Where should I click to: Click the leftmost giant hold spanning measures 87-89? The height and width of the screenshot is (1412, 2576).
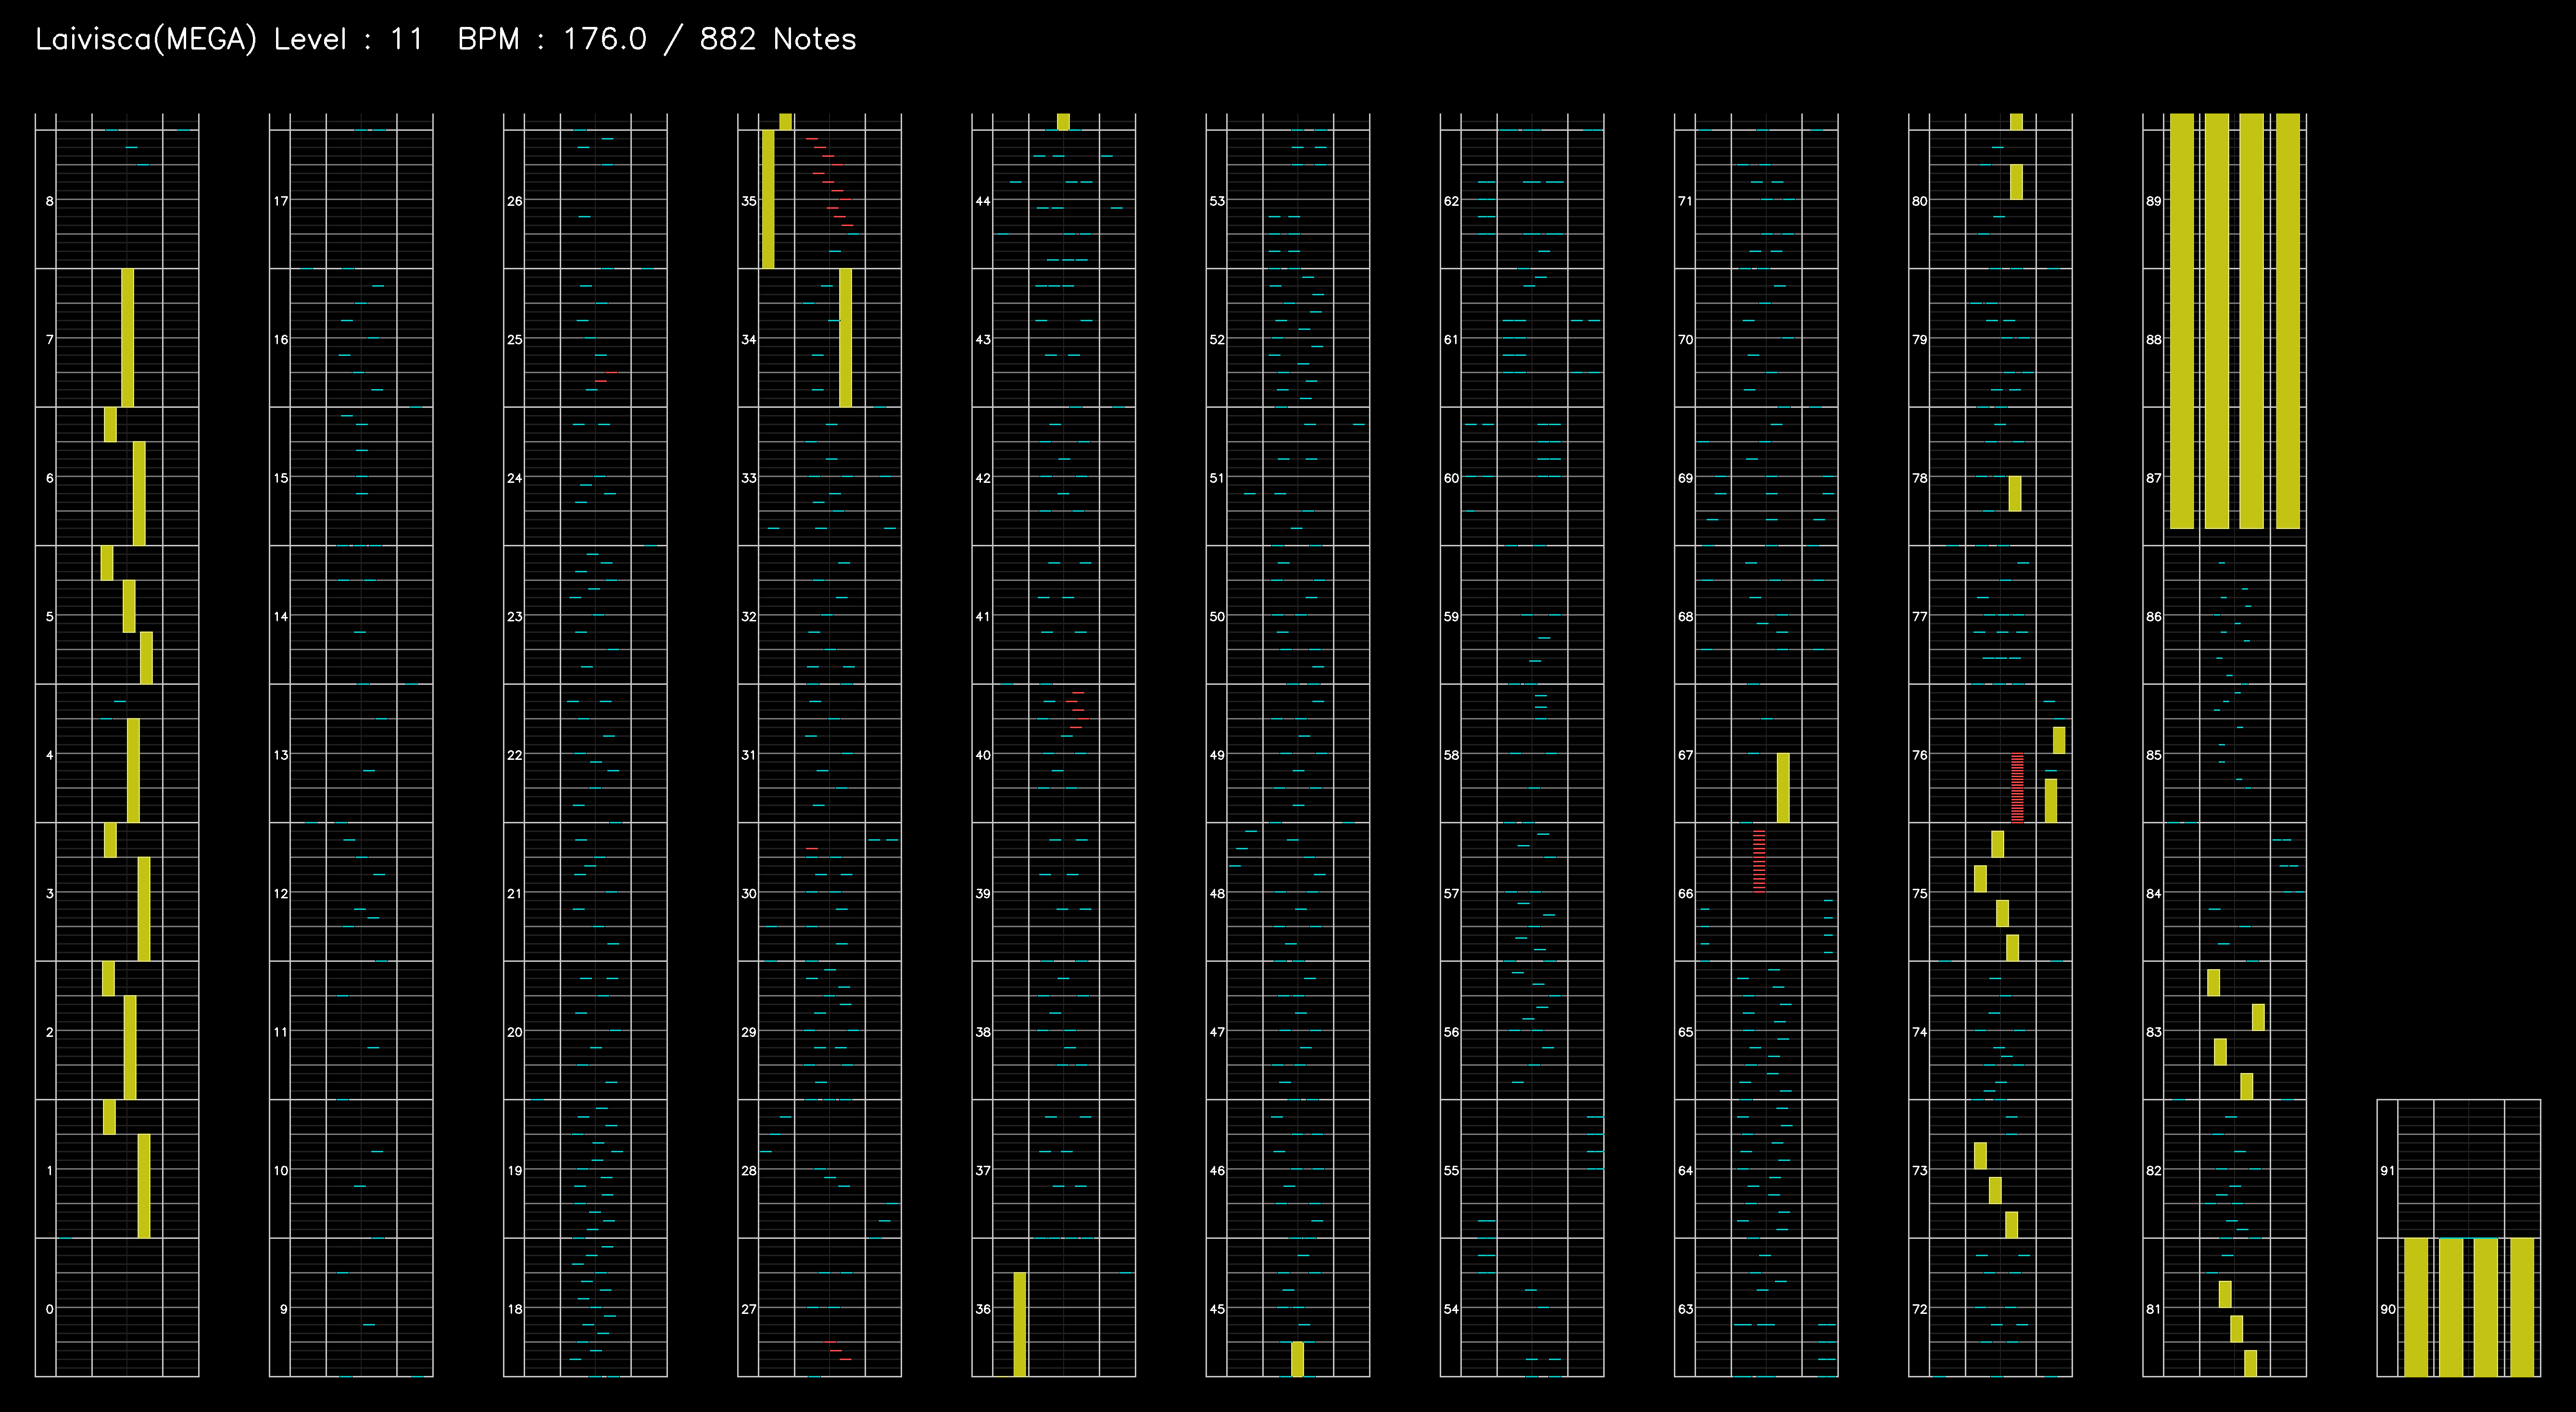(2182, 321)
